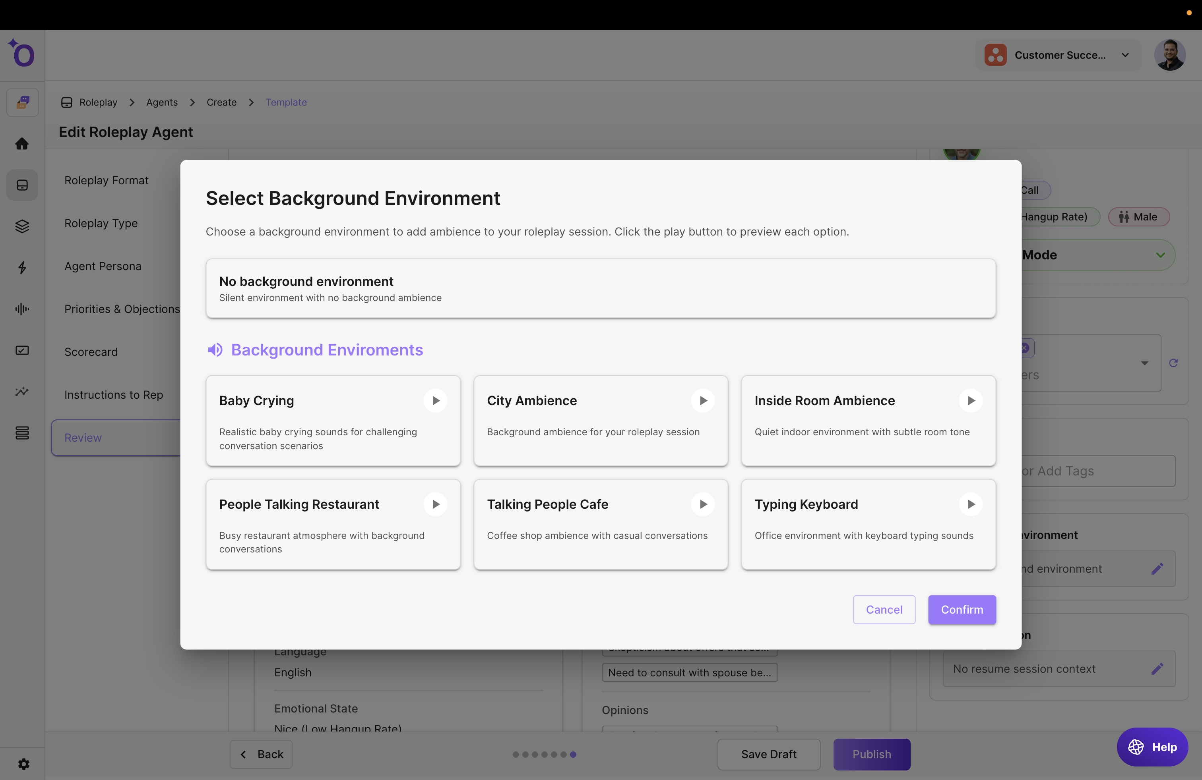Play Talking People Cafe preview

pyautogui.click(x=702, y=504)
